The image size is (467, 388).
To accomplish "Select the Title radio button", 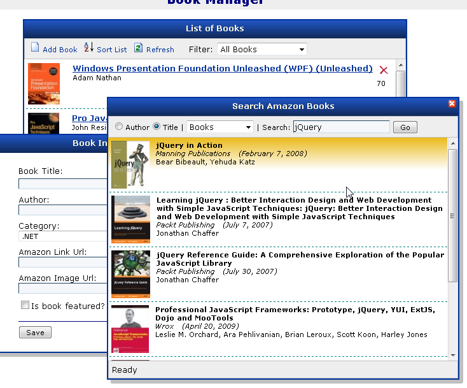I will (157, 127).
